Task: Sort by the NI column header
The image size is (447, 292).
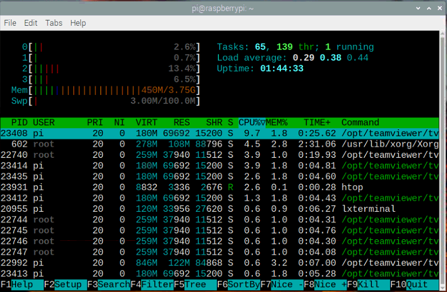Action: pyautogui.click(x=119, y=122)
